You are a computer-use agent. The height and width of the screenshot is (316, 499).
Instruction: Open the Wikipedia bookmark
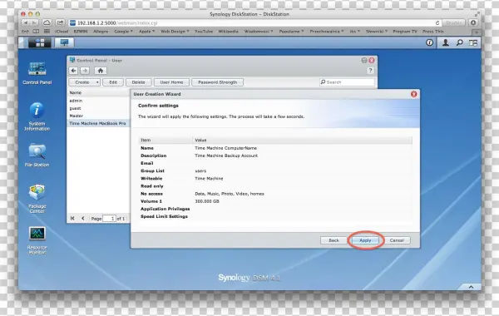[228, 32]
